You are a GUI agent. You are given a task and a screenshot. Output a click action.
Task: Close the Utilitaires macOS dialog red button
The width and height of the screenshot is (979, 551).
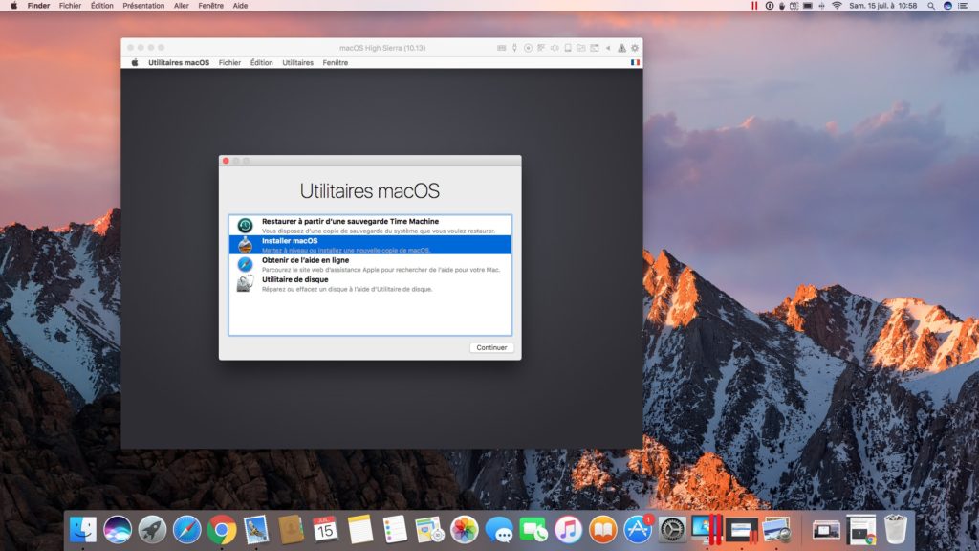coord(226,161)
